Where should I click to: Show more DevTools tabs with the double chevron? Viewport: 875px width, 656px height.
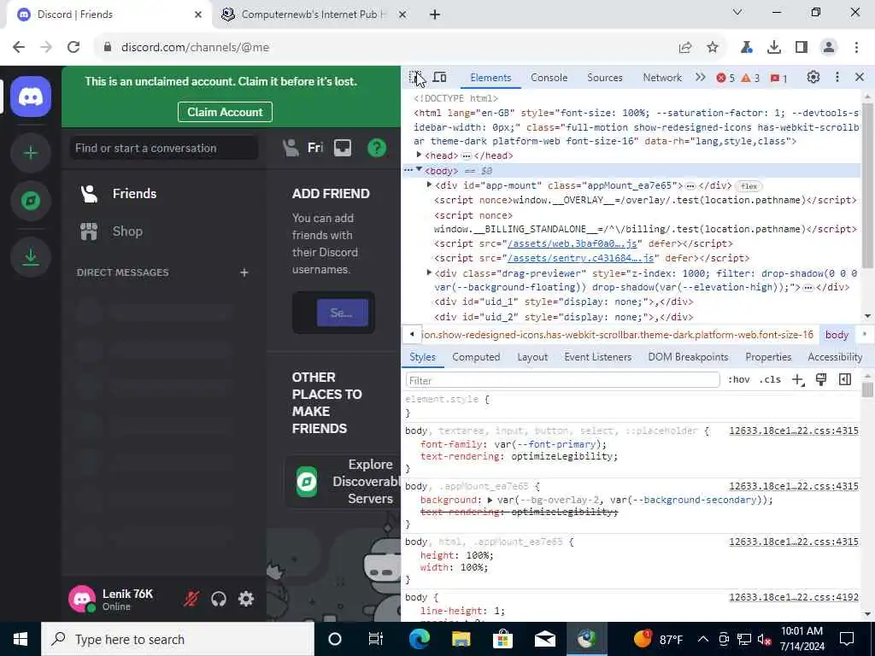coord(701,78)
